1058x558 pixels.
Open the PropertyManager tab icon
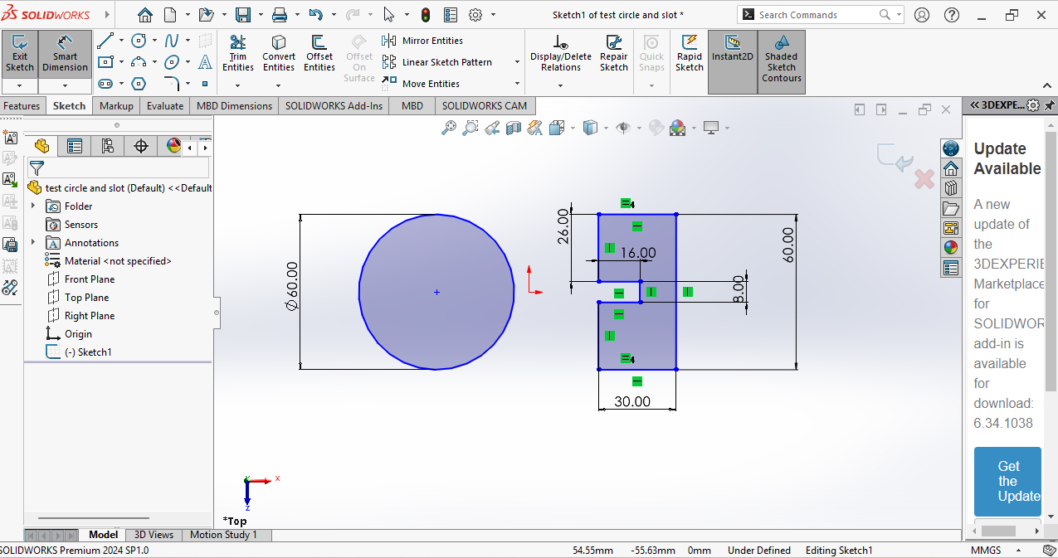tap(75, 146)
